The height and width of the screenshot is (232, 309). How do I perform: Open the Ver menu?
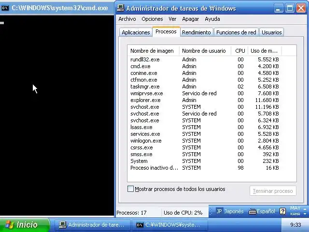point(172,19)
